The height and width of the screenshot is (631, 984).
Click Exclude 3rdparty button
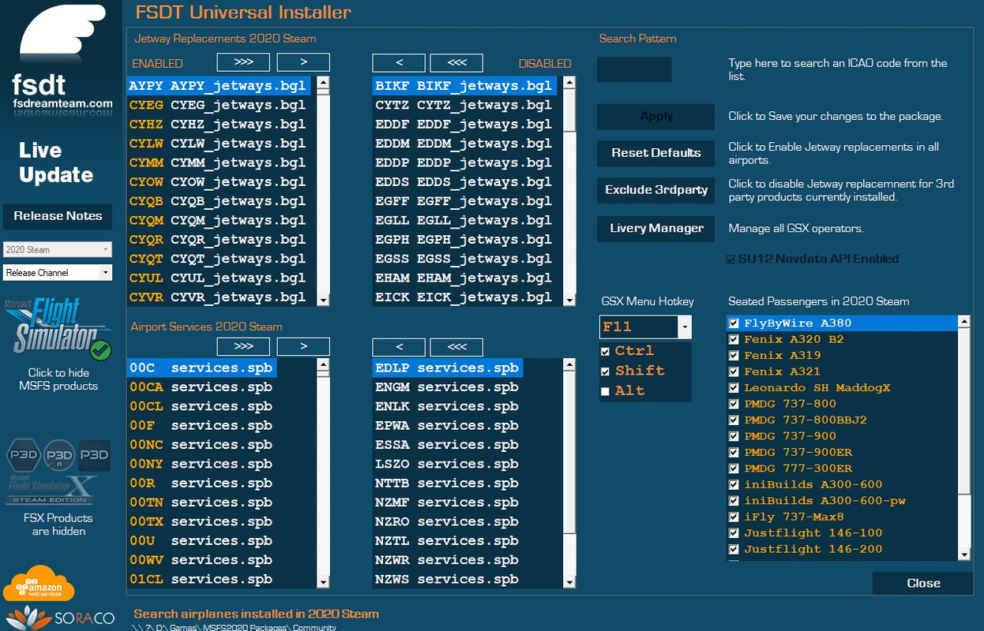tap(655, 190)
